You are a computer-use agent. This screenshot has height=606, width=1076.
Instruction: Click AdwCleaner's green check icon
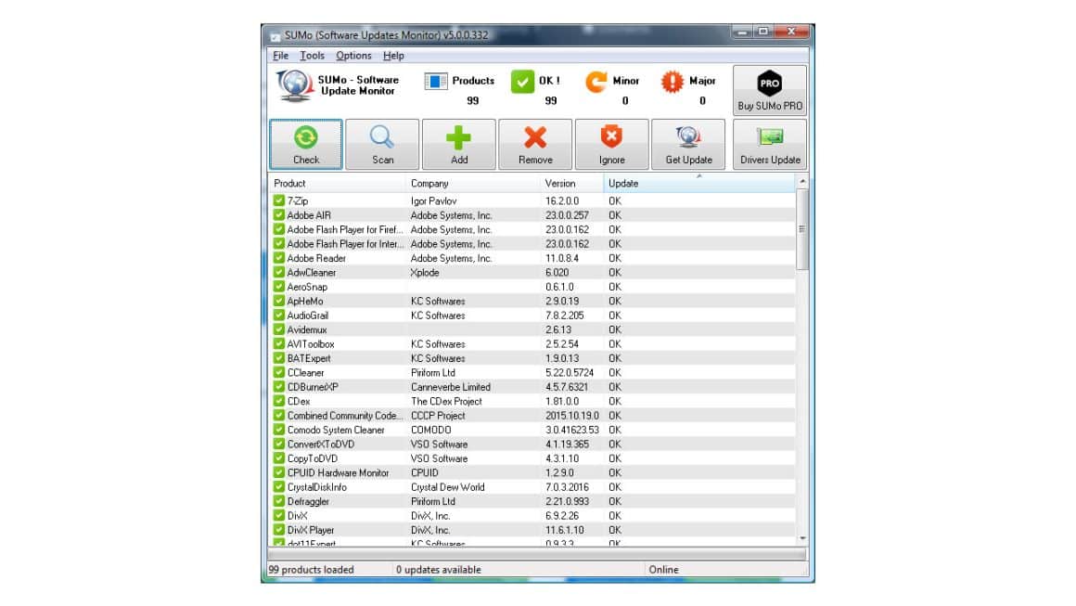click(278, 273)
